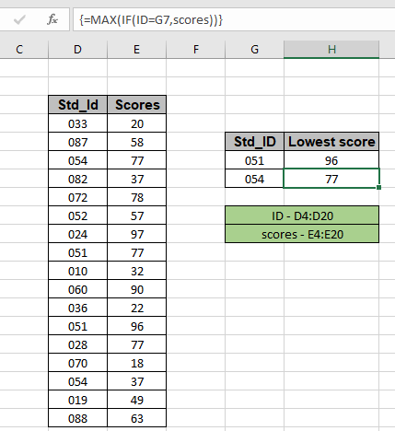This screenshot has width=395, height=431.
Task: Select the cell showing 96 under Lowest score
Action: tap(331, 160)
